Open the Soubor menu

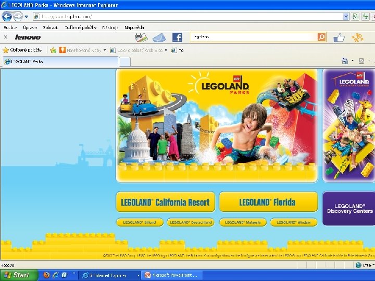[x=10, y=28]
